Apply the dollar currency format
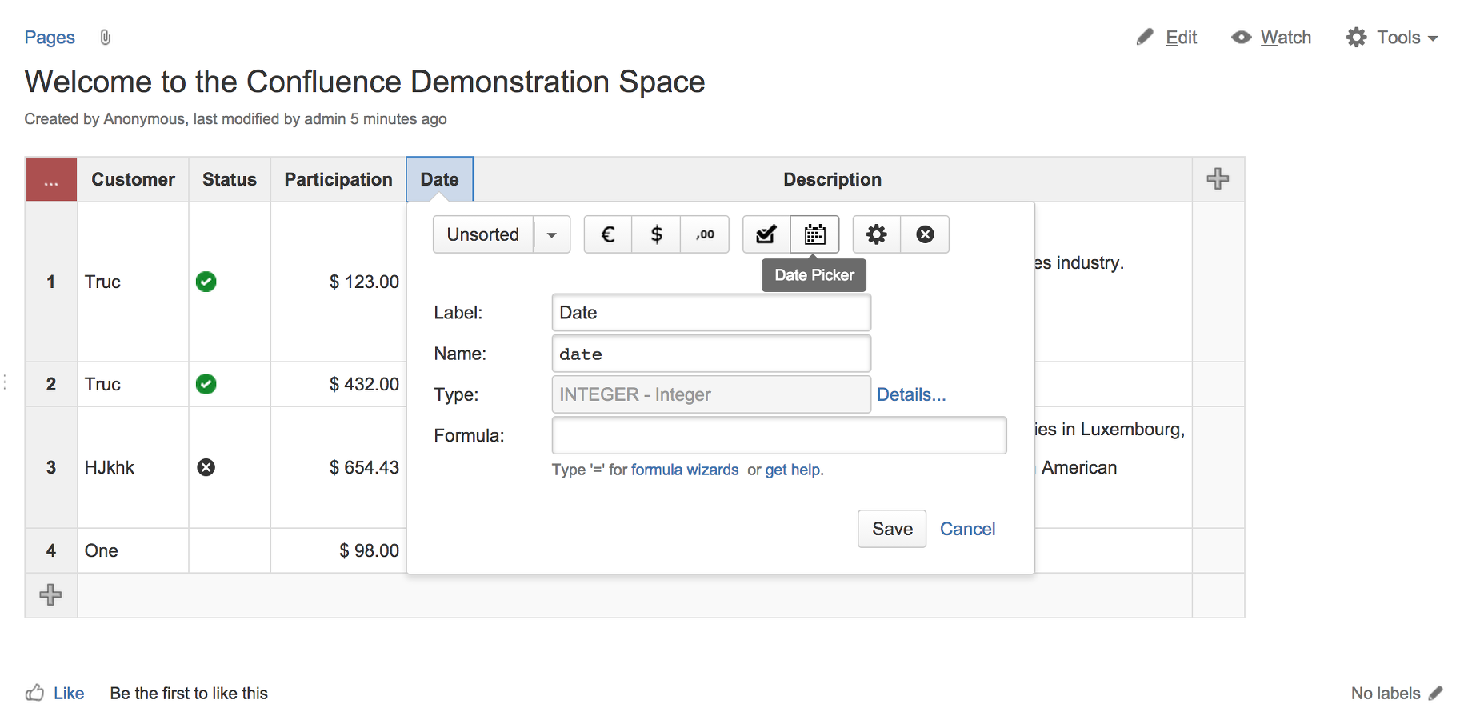Viewport: 1472px width, 720px height. pyautogui.click(x=656, y=234)
